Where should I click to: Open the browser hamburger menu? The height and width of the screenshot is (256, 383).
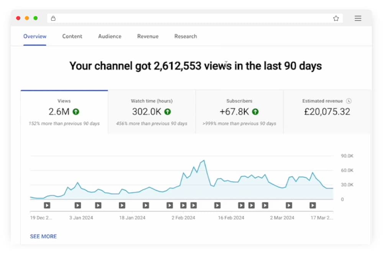pyautogui.click(x=358, y=18)
